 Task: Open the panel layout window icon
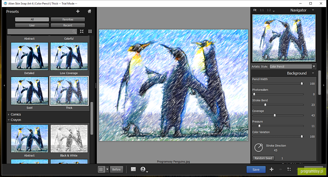(133, 169)
